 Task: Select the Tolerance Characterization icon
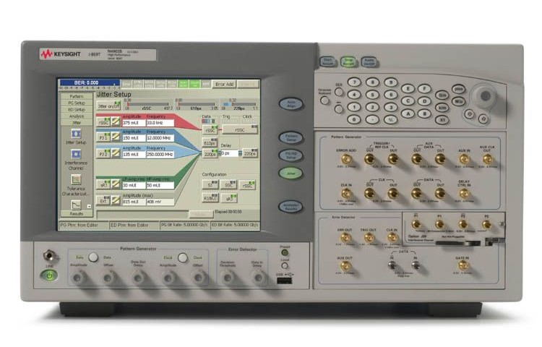click(75, 180)
